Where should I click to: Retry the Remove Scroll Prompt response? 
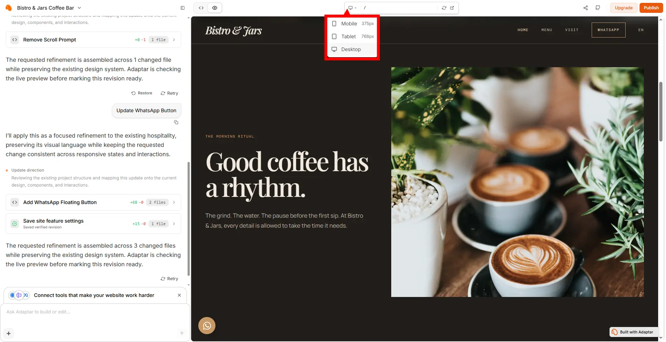click(x=169, y=93)
